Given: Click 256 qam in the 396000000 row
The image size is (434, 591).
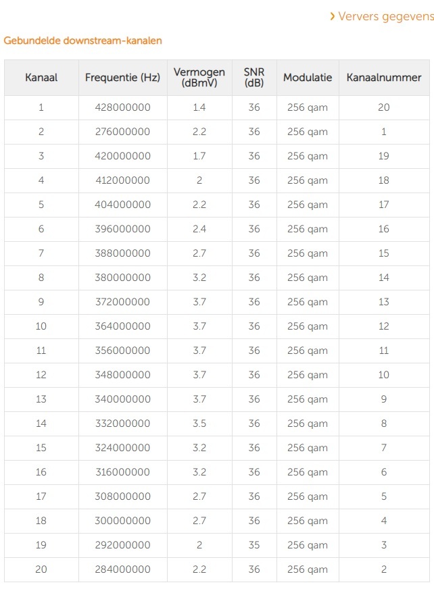Looking at the screenshot, I should [308, 229].
